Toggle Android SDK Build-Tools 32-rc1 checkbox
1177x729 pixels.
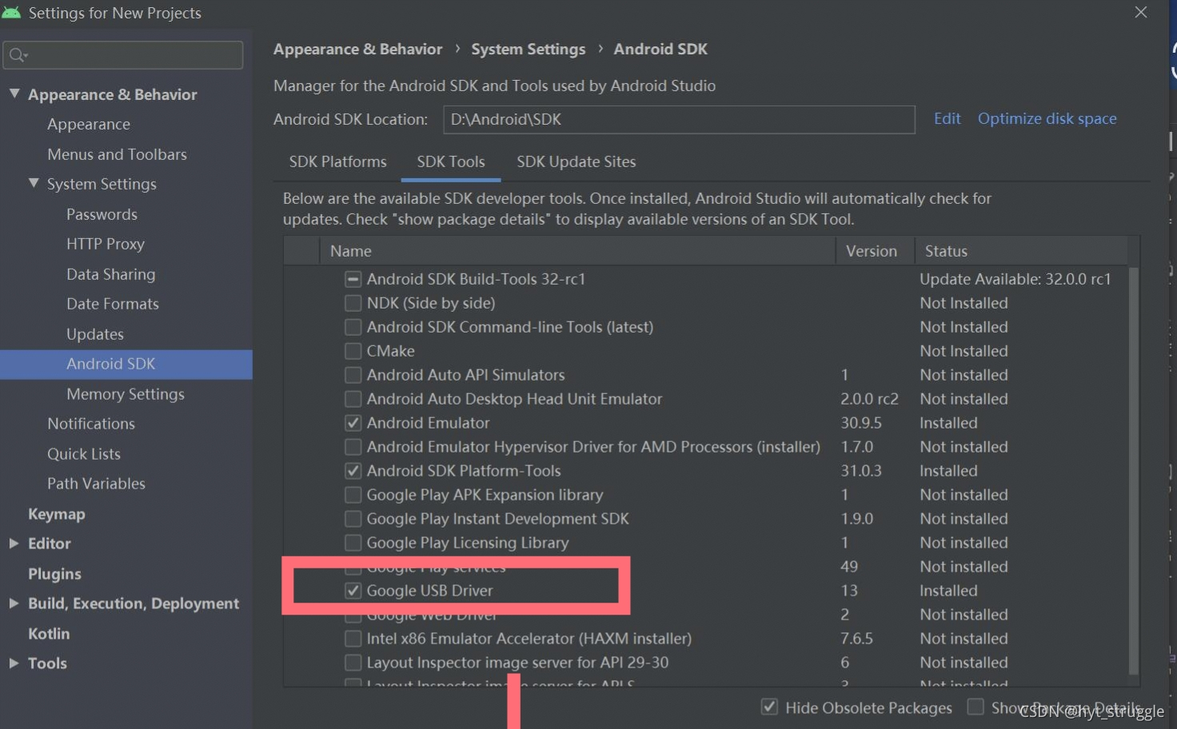coord(353,279)
